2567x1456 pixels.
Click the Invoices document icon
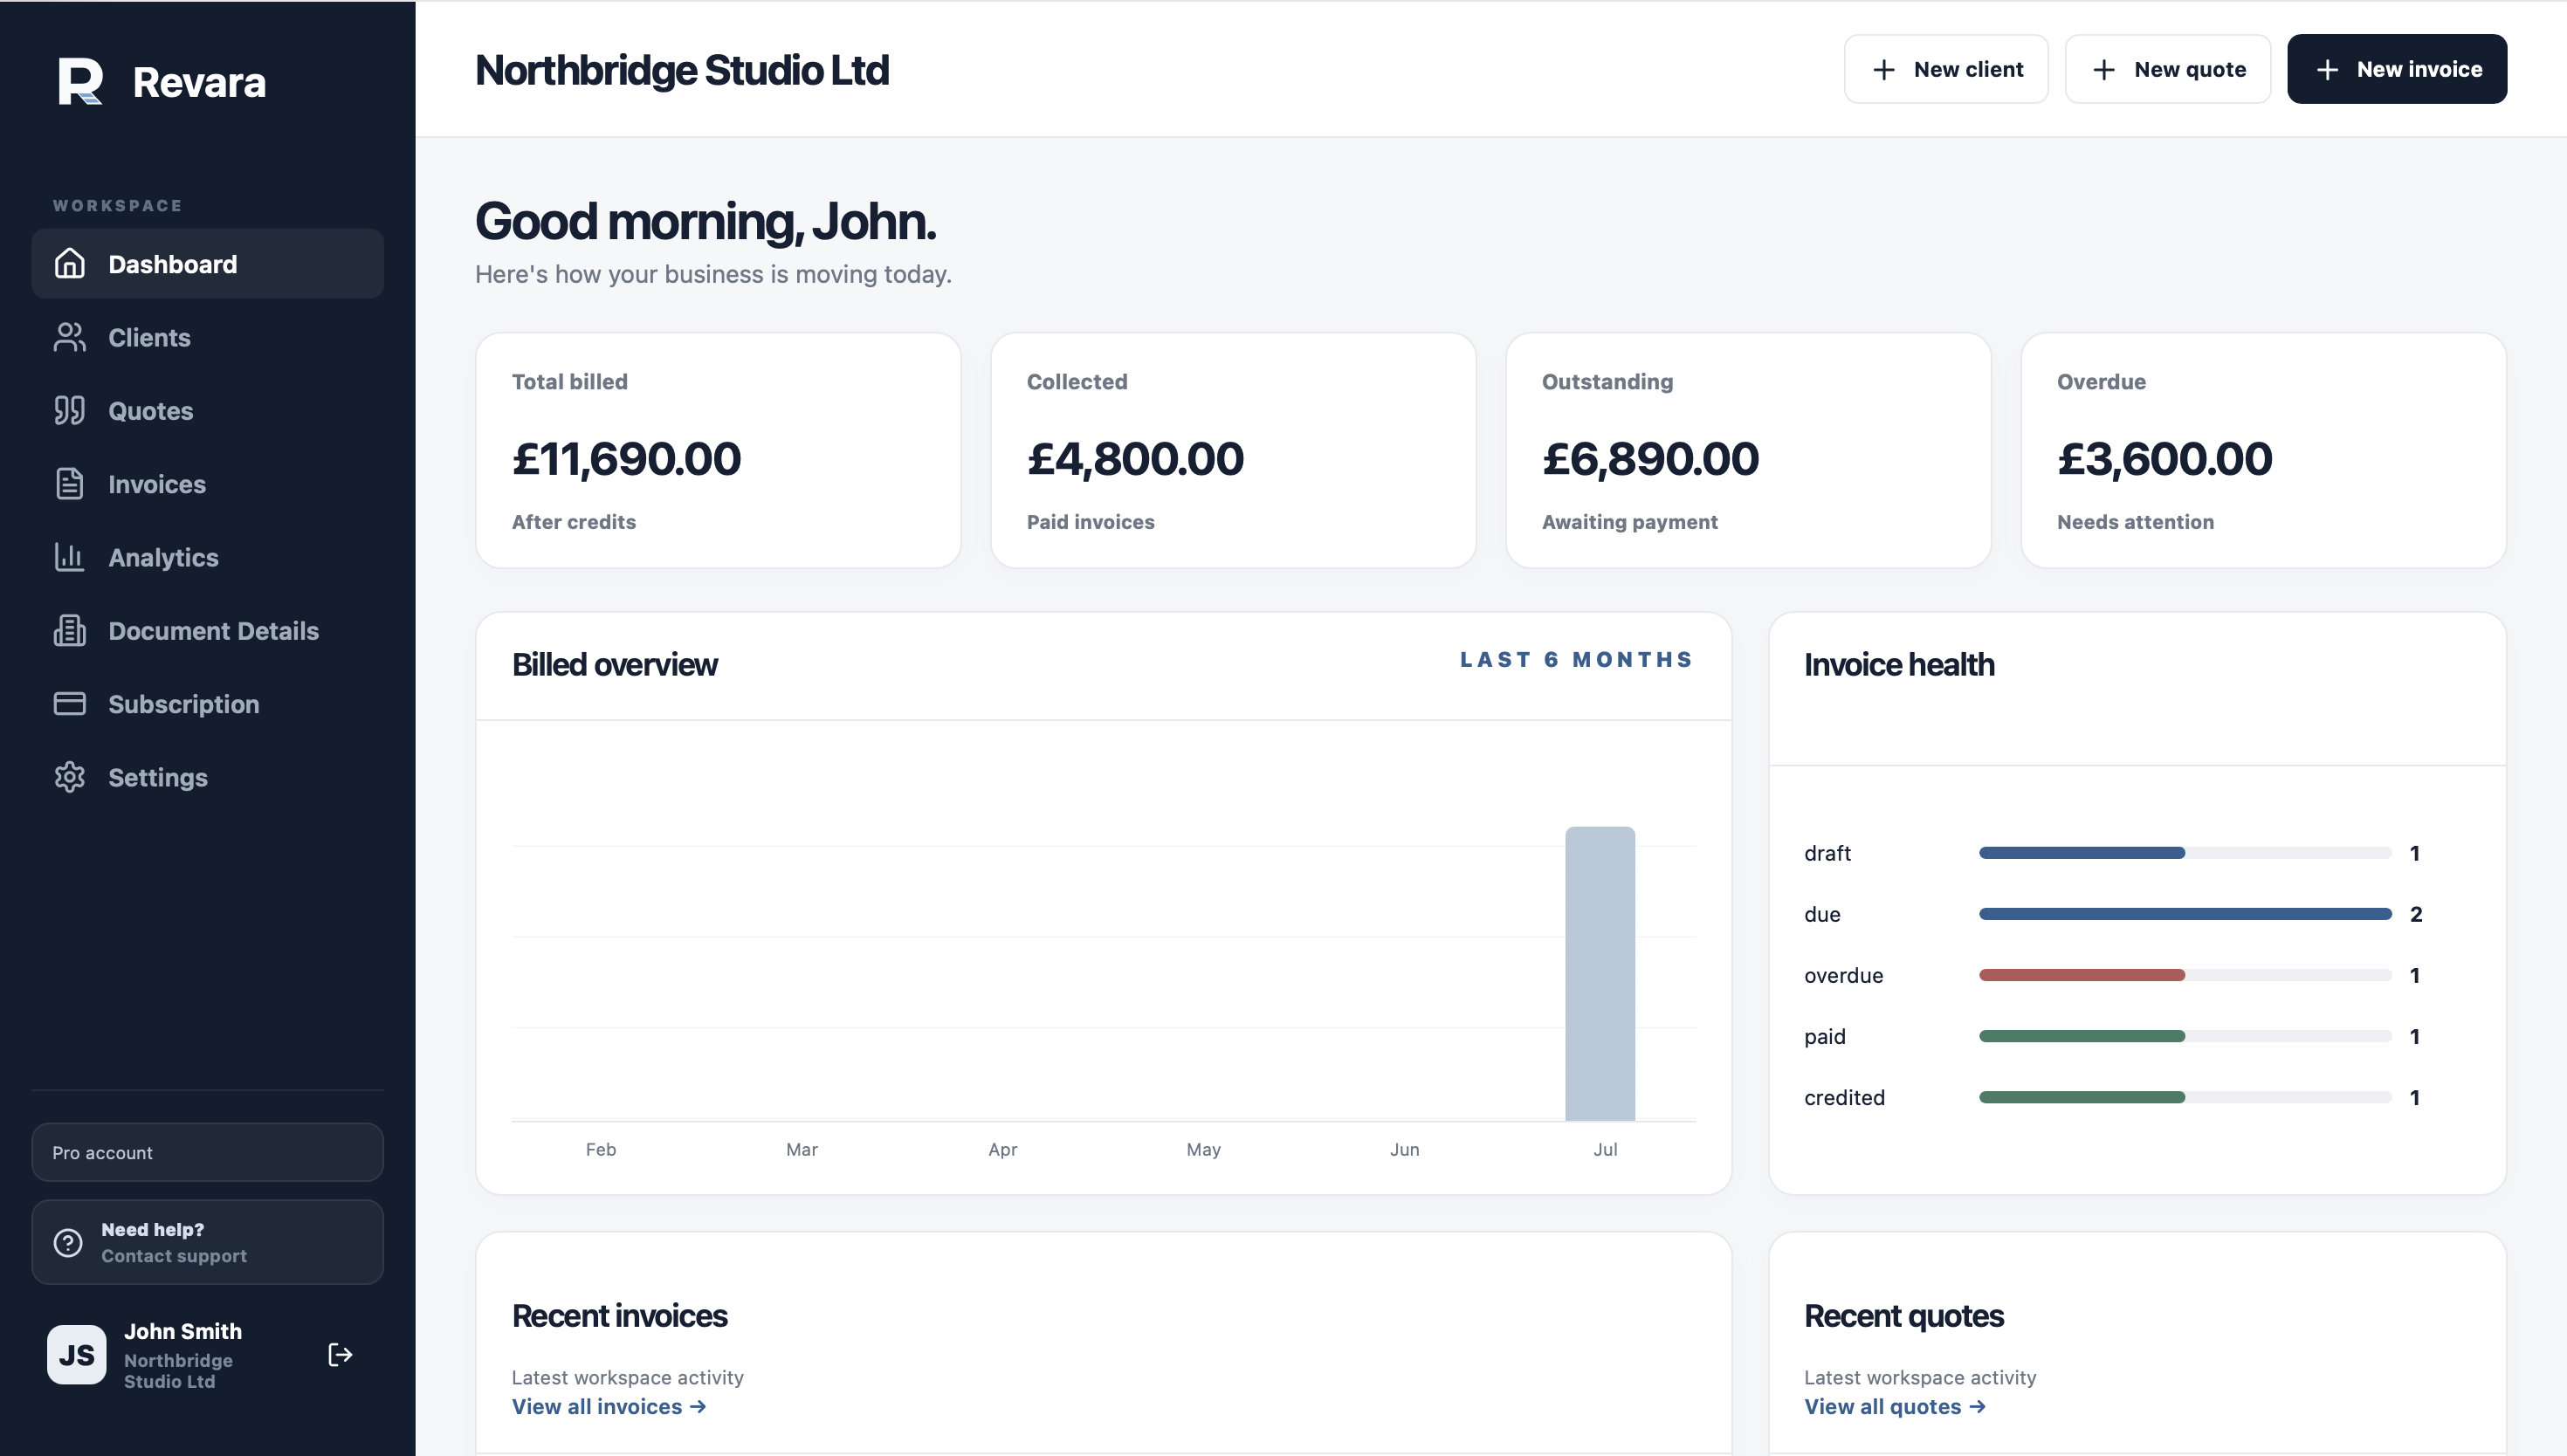[69, 484]
